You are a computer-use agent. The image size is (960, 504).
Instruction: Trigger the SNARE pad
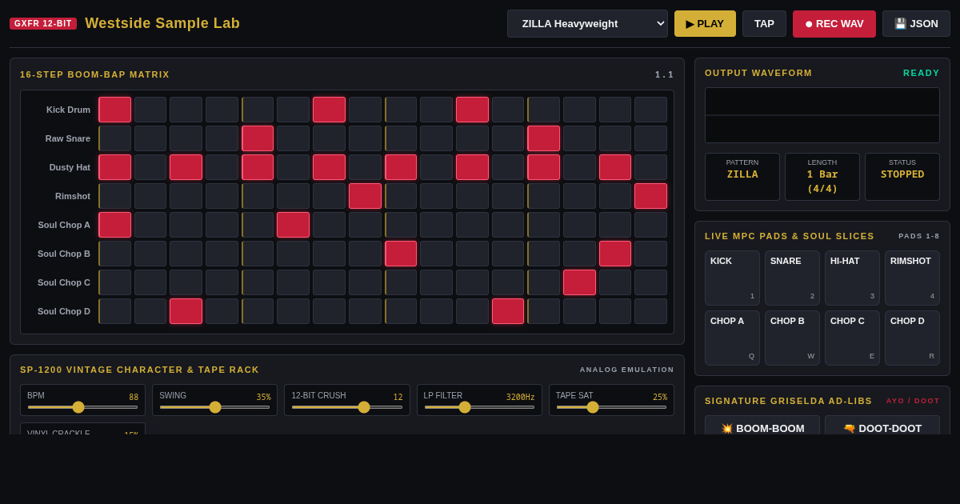792,278
